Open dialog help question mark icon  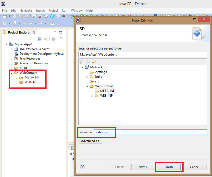coord(83,166)
